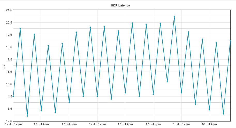Click the 18 Jul 4am x-axis label
236x128 pixels.
(209, 124)
